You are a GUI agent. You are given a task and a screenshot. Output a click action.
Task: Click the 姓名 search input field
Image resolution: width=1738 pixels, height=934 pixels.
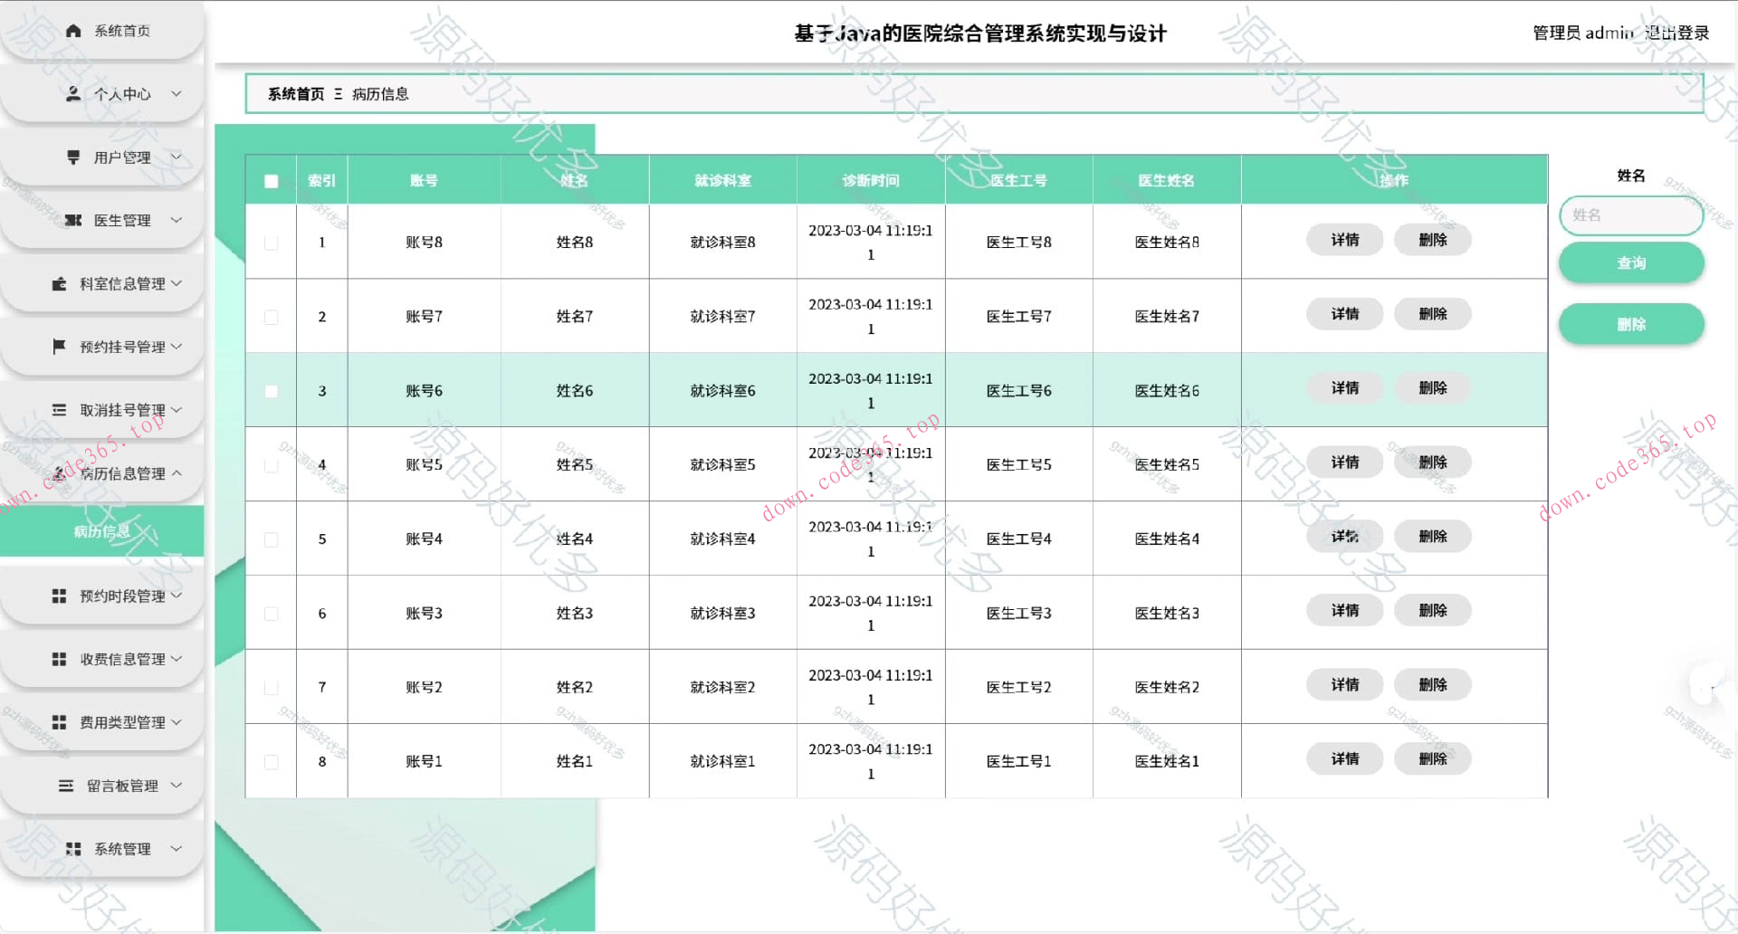click(x=1630, y=216)
